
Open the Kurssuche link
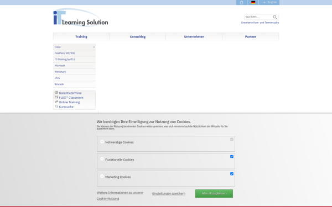(x=66, y=107)
